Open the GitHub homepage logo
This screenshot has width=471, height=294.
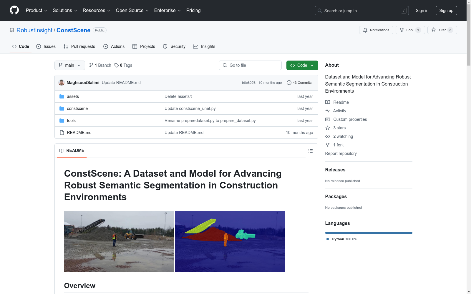[14, 10]
